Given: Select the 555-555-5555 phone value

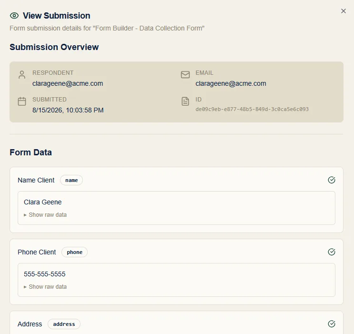Looking at the screenshot, I should [44, 274].
